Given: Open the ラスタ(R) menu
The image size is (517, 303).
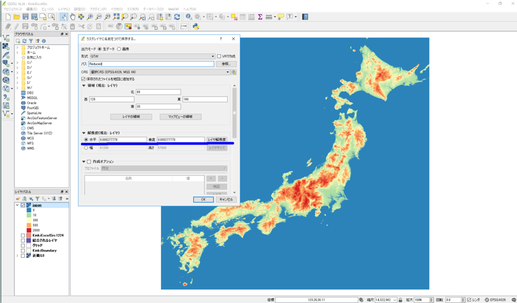Looking at the screenshot, I should (133, 9).
